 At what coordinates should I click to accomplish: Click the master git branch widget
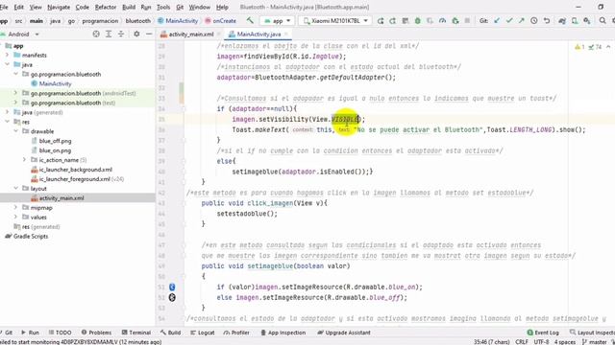pyautogui.click(x=595, y=342)
